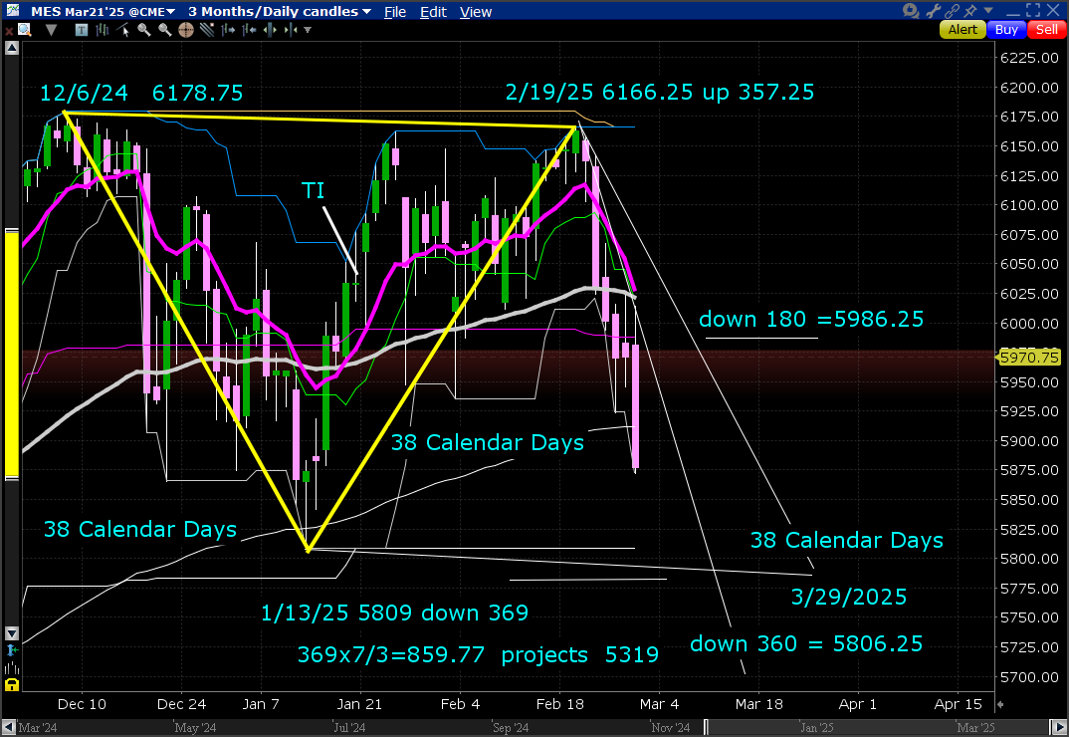Open the View menu

pos(475,12)
